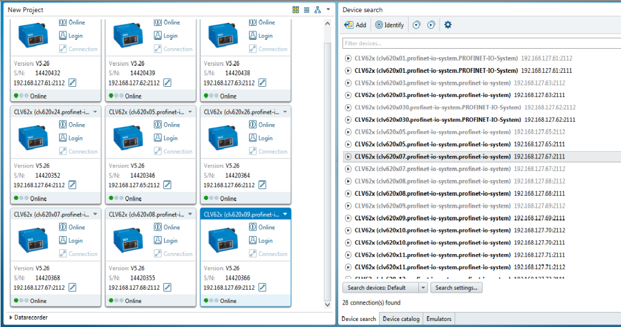Open dropdown of clv620x24 device tile
621x327 pixels.
coord(95,112)
